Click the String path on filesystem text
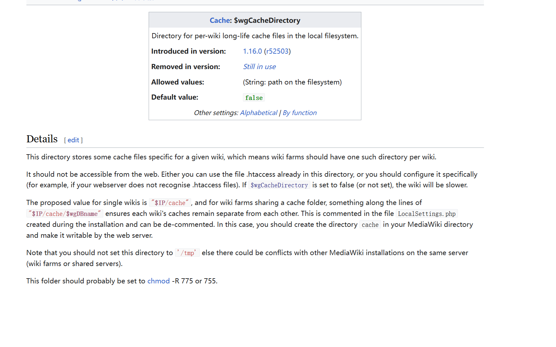This screenshot has height=347, width=556. [x=292, y=82]
